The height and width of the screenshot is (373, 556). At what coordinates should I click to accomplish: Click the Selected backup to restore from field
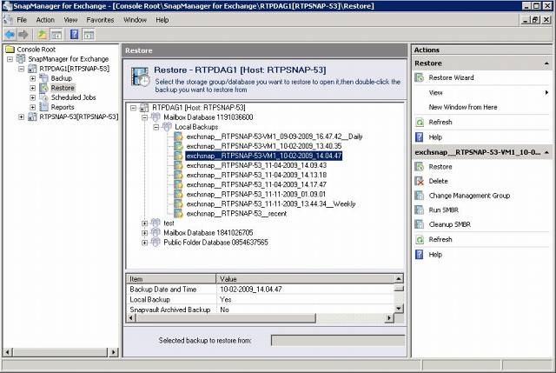pyautogui.click(x=338, y=340)
